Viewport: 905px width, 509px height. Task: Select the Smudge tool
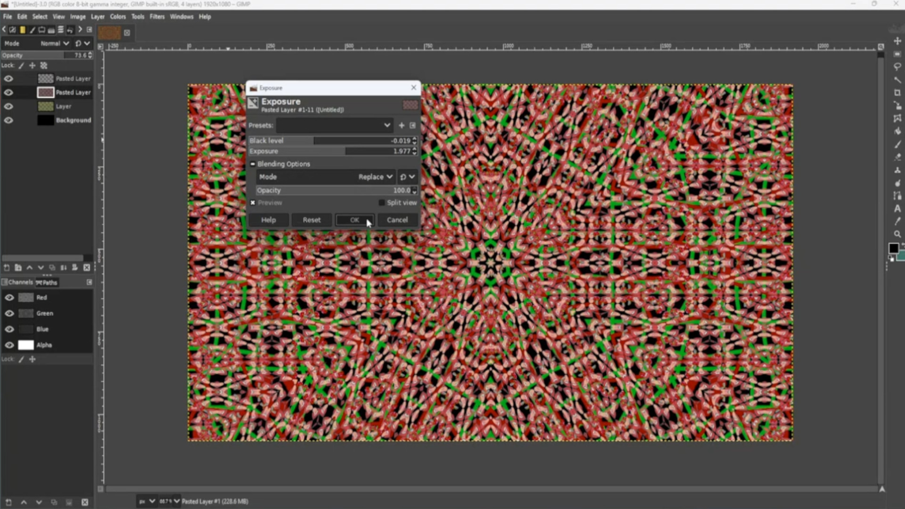(897, 183)
